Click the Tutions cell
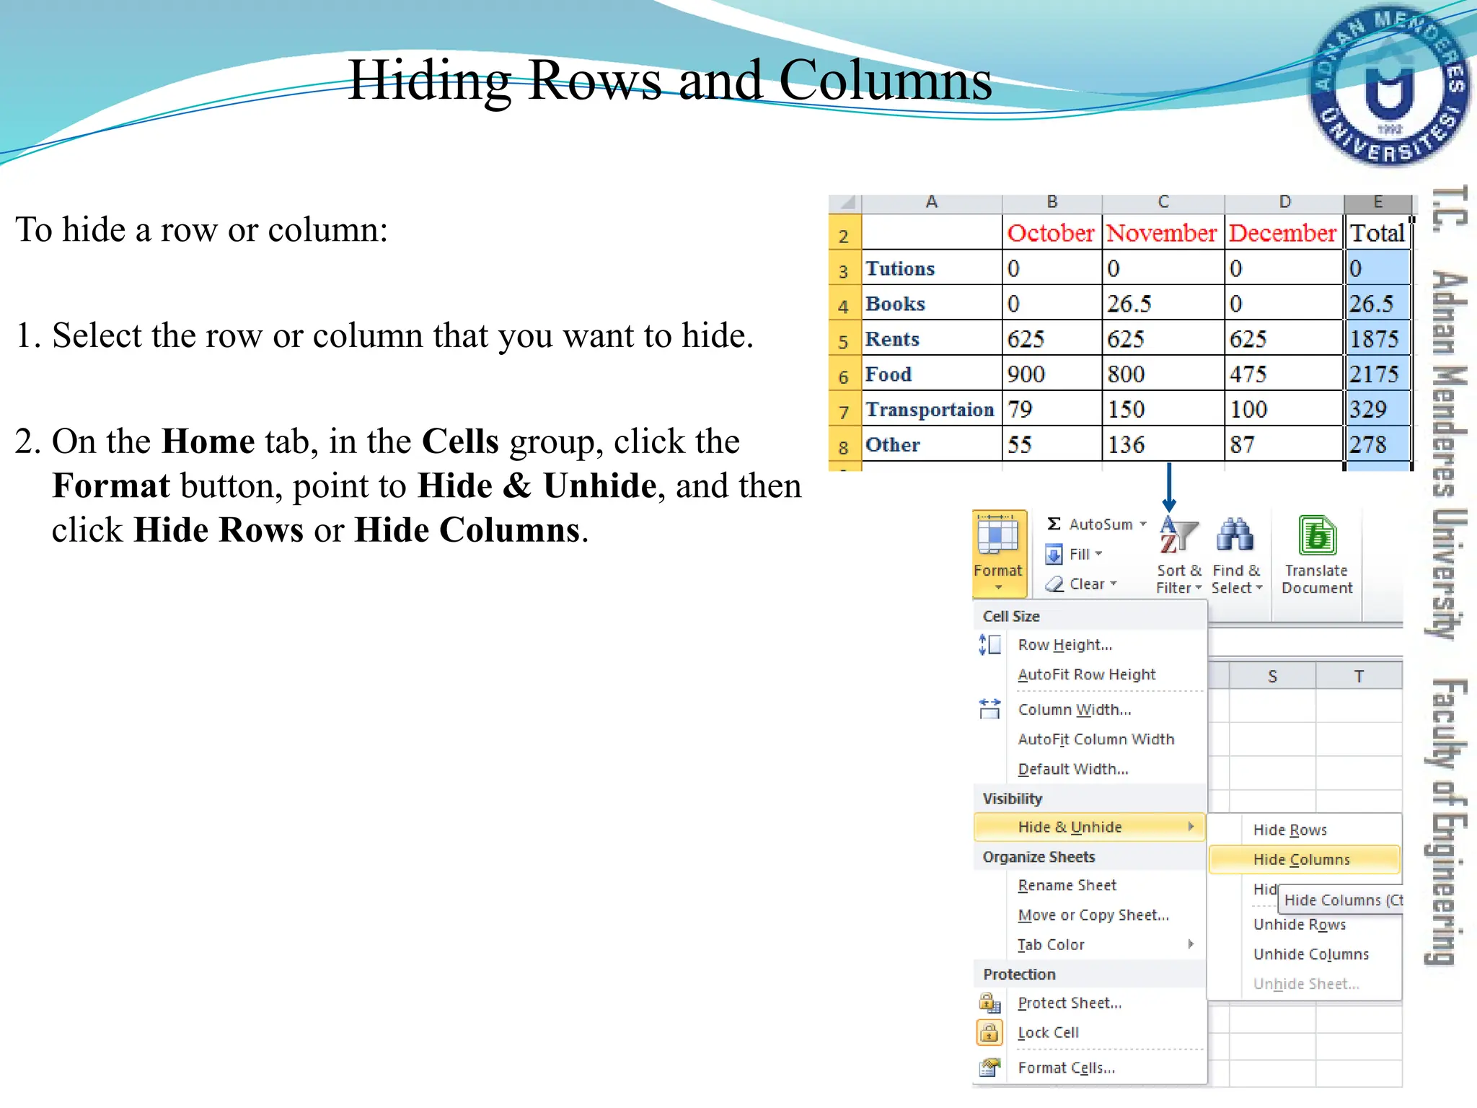This screenshot has height=1108, width=1477. [x=932, y=268]
